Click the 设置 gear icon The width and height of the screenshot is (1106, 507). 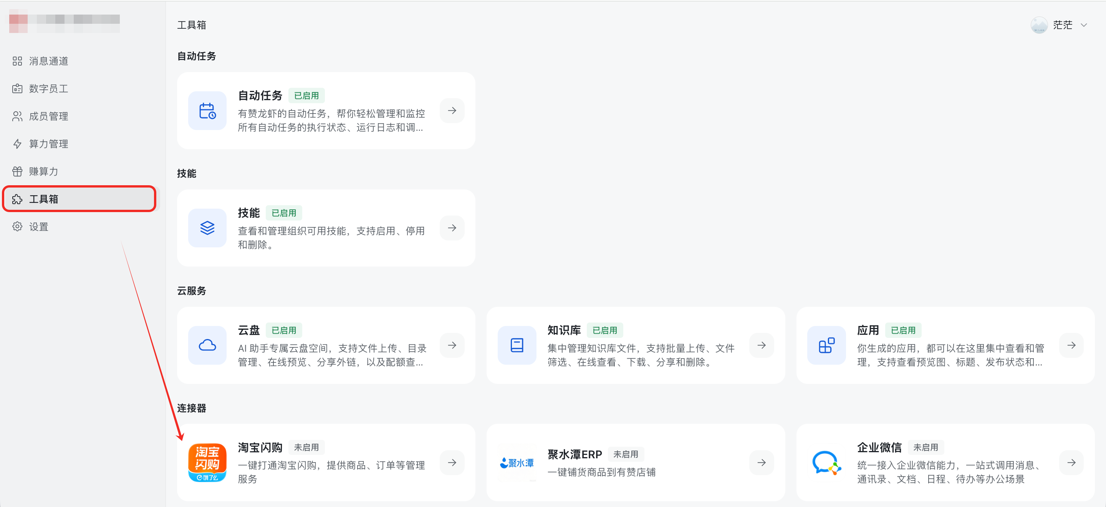click(17, 227)
